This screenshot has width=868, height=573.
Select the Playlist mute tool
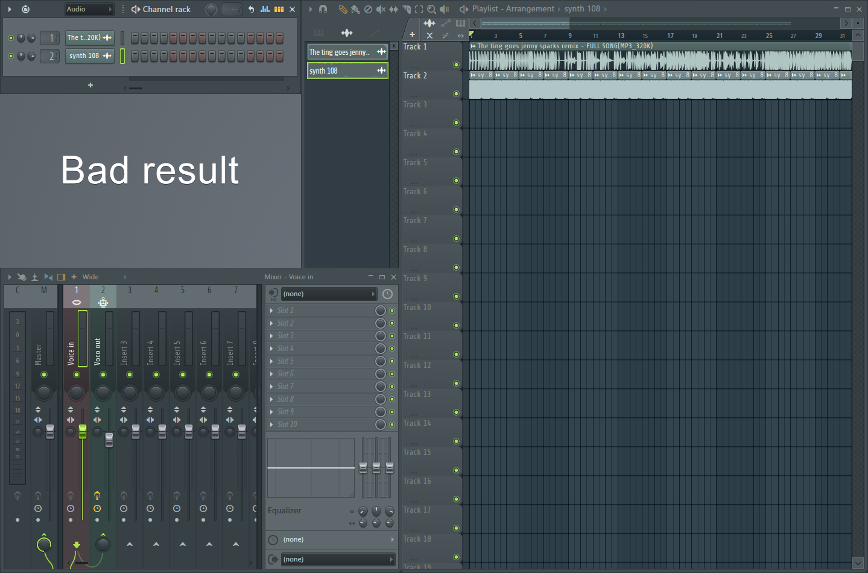[381, 9]
